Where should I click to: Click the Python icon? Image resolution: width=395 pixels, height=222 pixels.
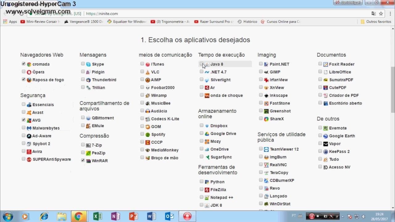[207, 182]
